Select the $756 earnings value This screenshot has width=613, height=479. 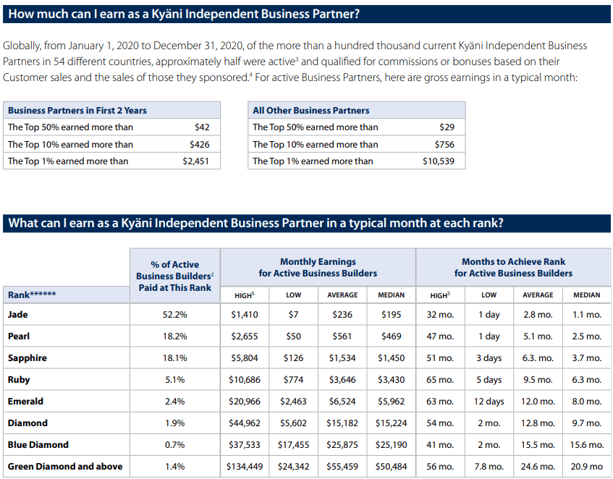coord(444,145)
